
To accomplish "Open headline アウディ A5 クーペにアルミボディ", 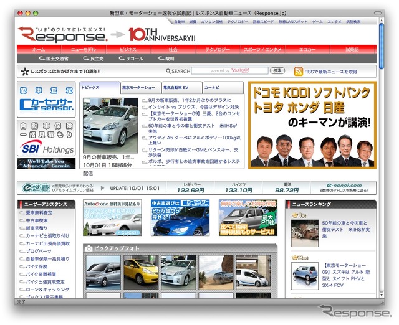I will 195,140.
